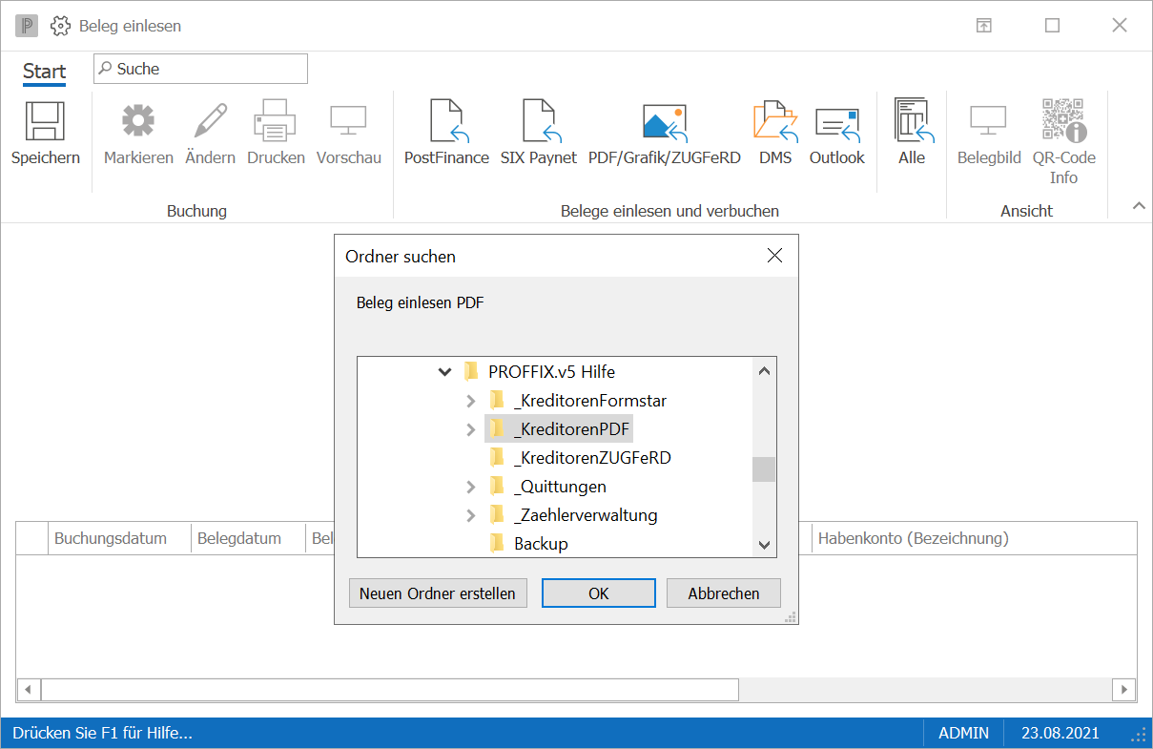The height and width of the screenshot is (749, 1153).
Task: Open the QR-Code Info icon
Action: [x=1063, y=120]
